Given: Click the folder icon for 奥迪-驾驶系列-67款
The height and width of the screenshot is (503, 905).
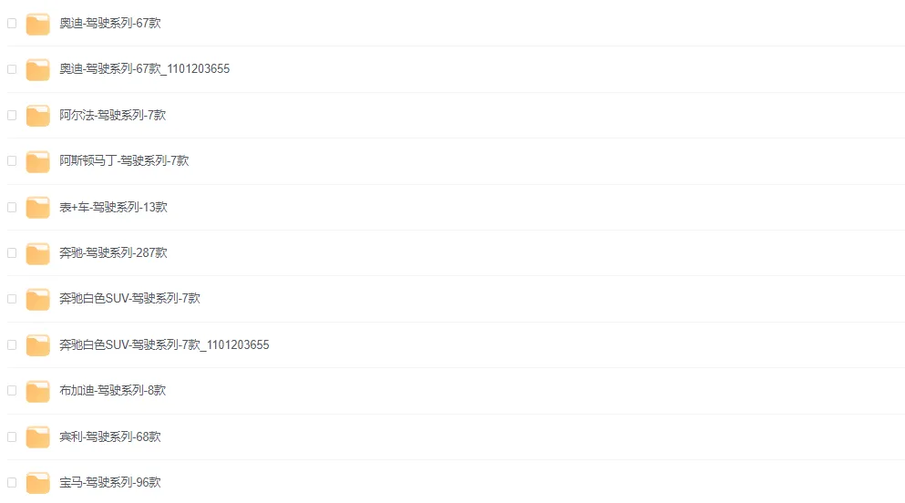Looking at the screenshot, I should coord(37,24).
